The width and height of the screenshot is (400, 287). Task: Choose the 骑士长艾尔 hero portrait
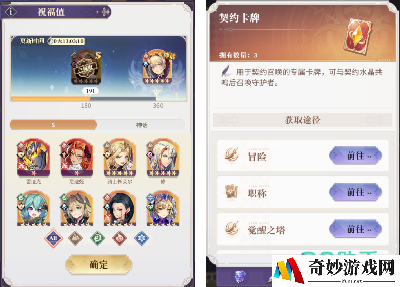(x=119, y=158)
